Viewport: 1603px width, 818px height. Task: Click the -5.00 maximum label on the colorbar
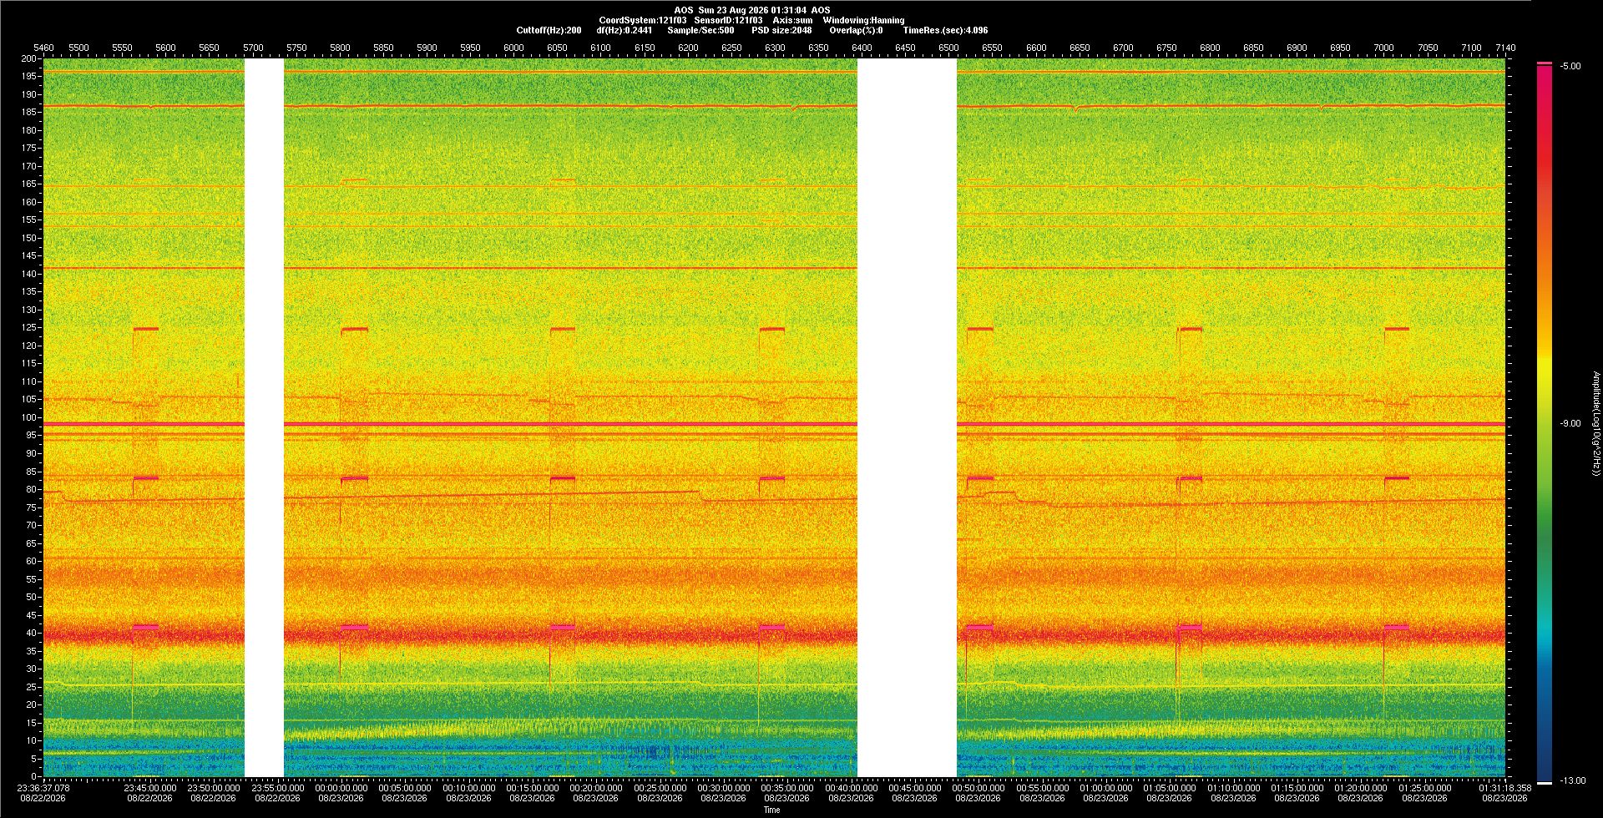tap(1570, 66)
